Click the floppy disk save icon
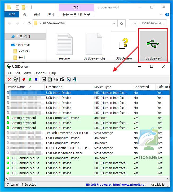 pyautogui.click(x=44, y=79)
